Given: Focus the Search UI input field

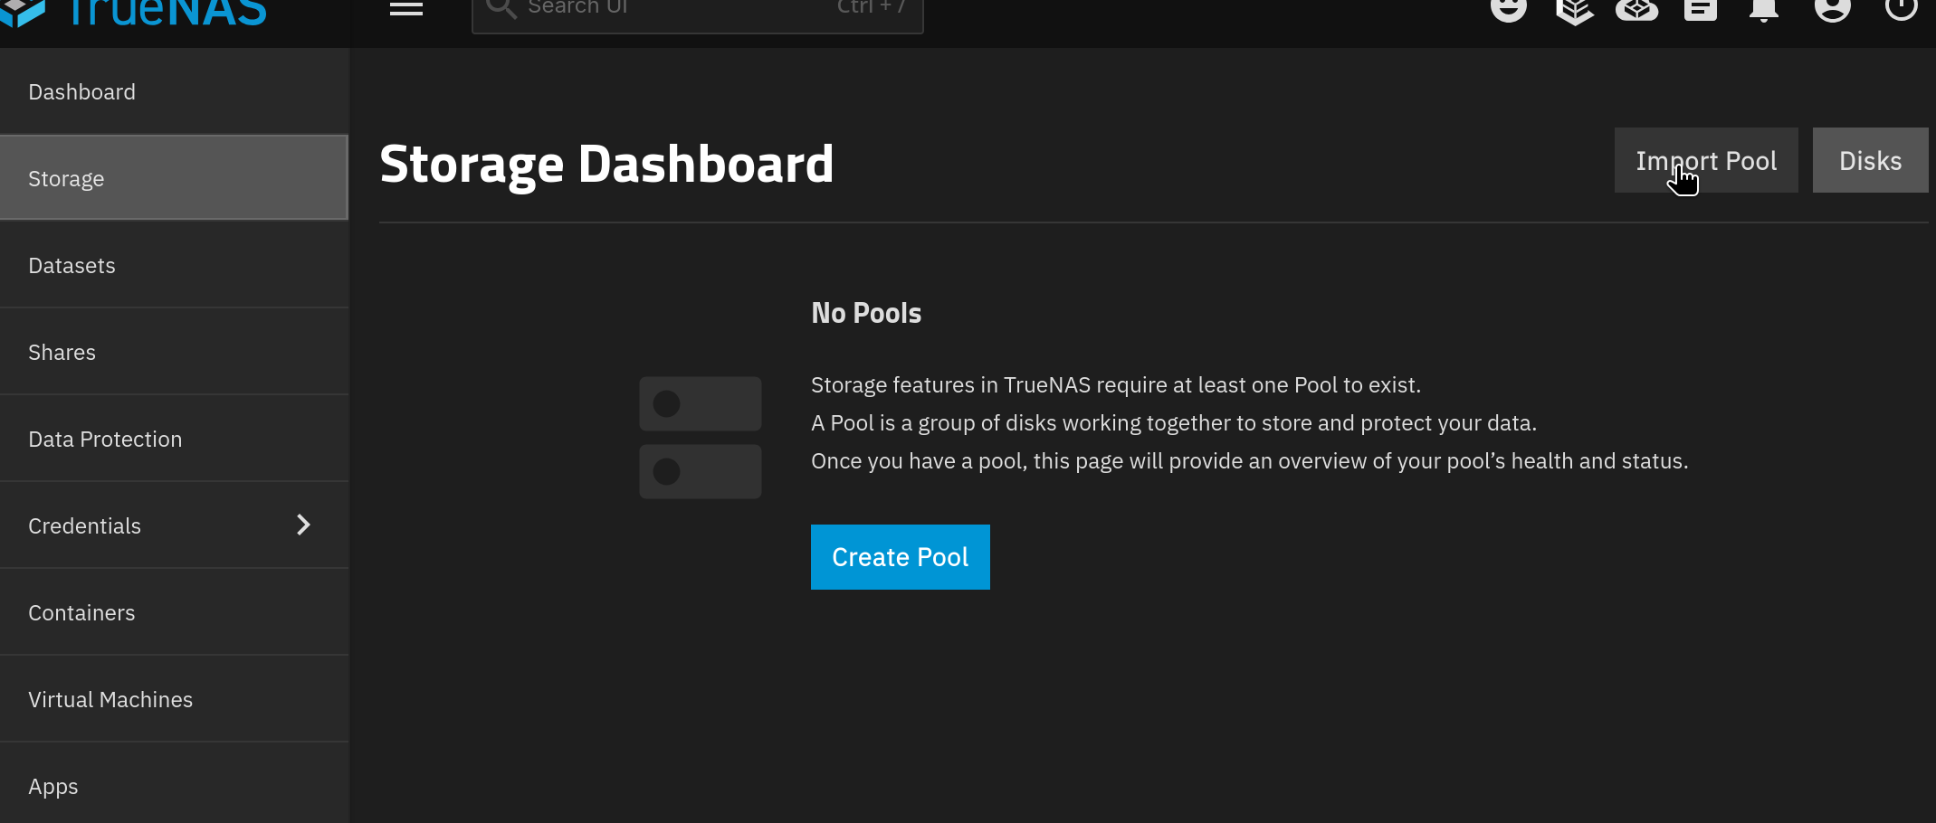Looking at the screenshot, I should pos(697,11).
